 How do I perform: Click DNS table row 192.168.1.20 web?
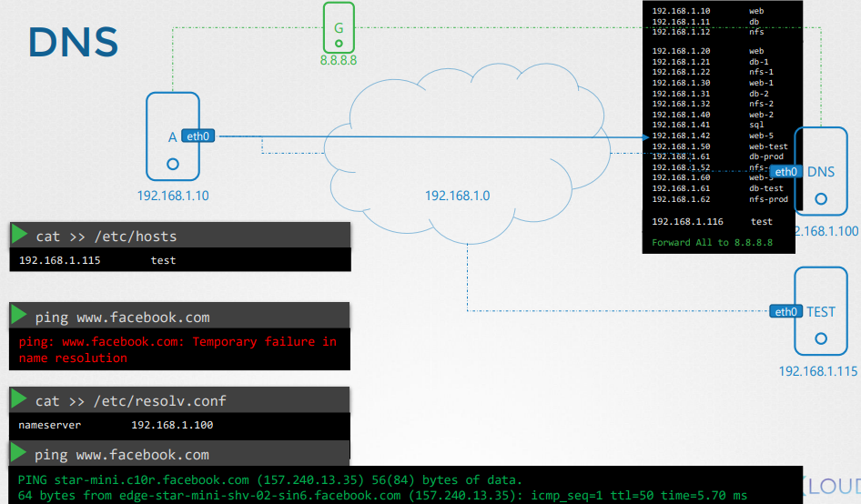click(708, 51)
